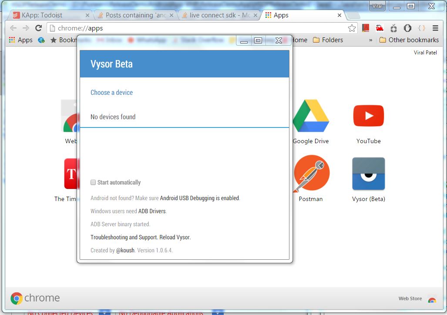Click the browser back arrow
The image size is (447, 315).
tap(13, 28)
